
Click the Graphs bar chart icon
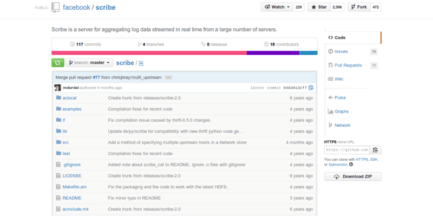click(x=330, y=112)
